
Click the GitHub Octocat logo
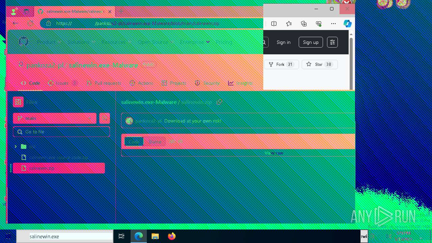click(23, 42)
